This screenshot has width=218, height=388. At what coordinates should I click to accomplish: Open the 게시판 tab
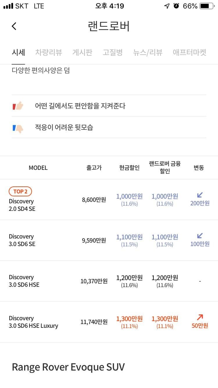point(82,52)
